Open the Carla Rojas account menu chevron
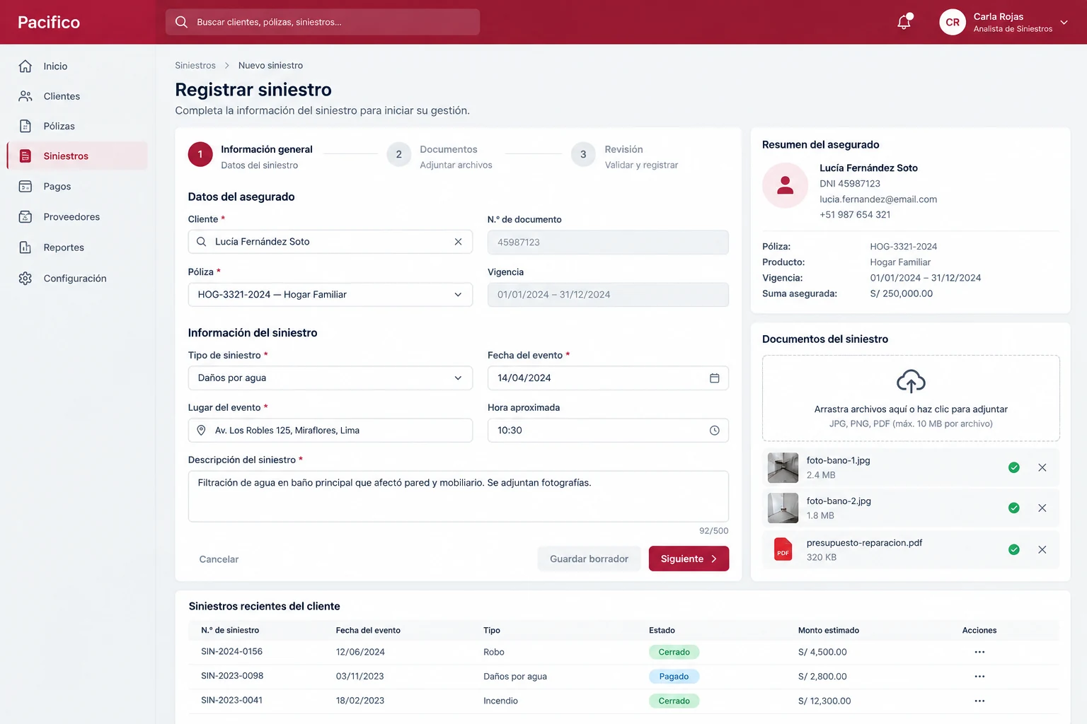Screen dimensions: 1087x724 [x=1064, y=23]
